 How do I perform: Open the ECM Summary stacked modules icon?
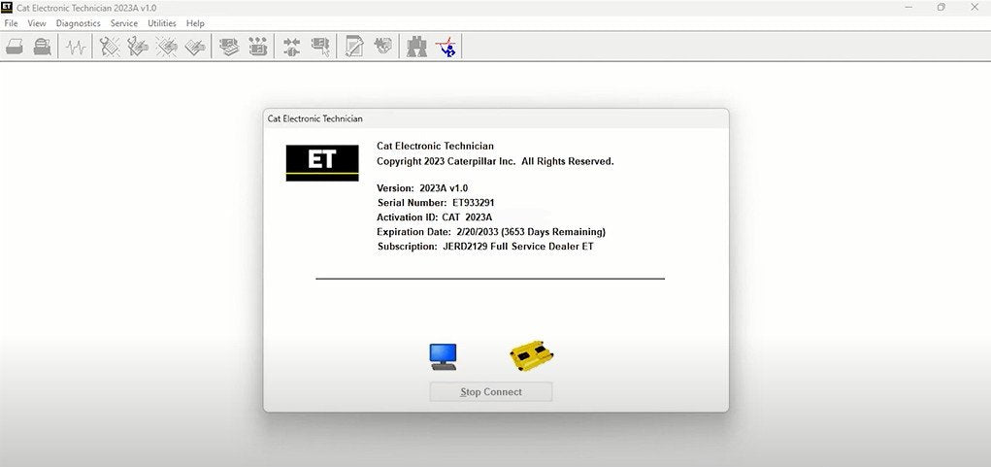point(229,47)
